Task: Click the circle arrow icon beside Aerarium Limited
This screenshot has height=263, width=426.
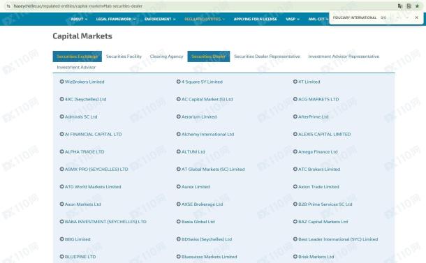Action: [179, 117]
